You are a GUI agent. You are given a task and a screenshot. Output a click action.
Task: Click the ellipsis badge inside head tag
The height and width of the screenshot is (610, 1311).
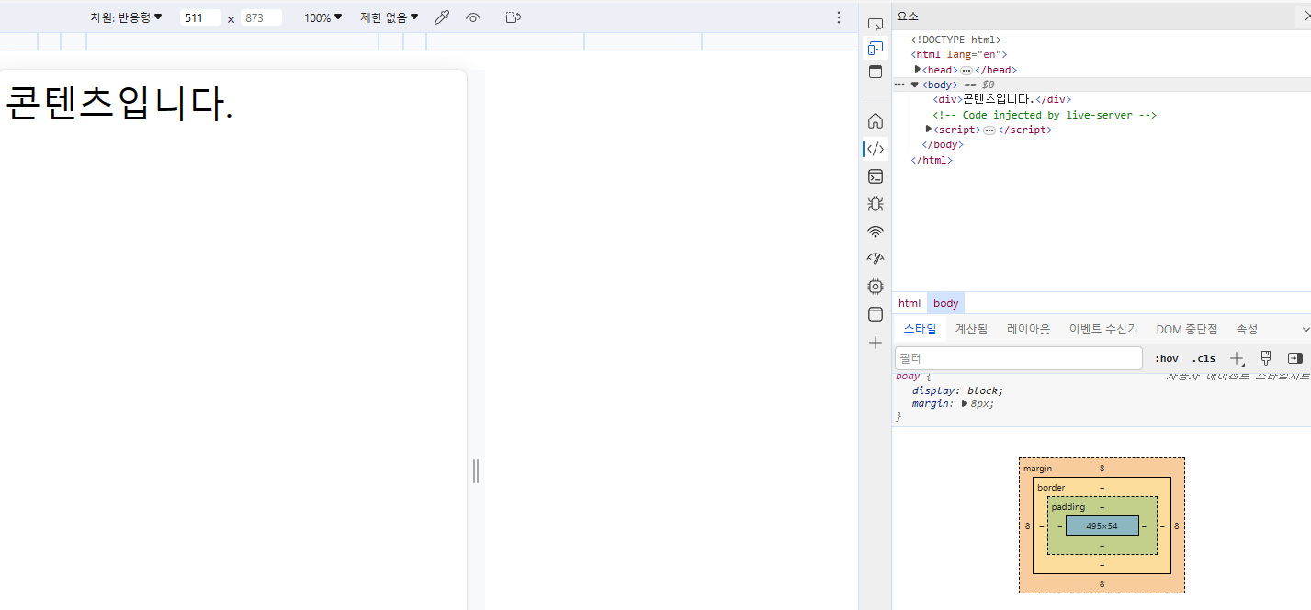(x=966, y=70)
